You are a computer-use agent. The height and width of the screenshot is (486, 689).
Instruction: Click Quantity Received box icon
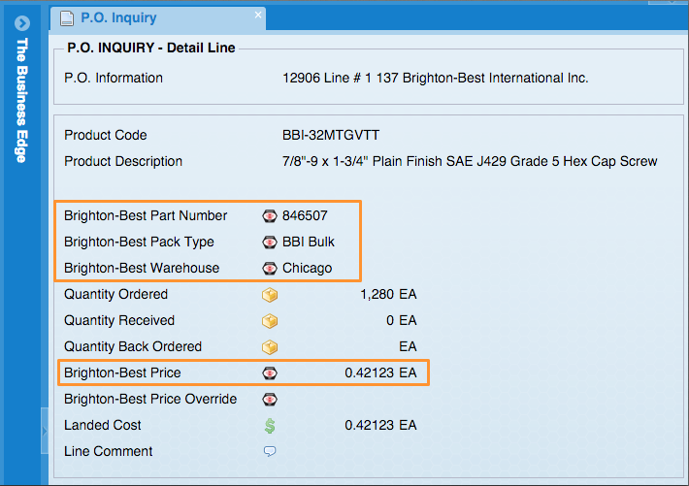(270, 321)
